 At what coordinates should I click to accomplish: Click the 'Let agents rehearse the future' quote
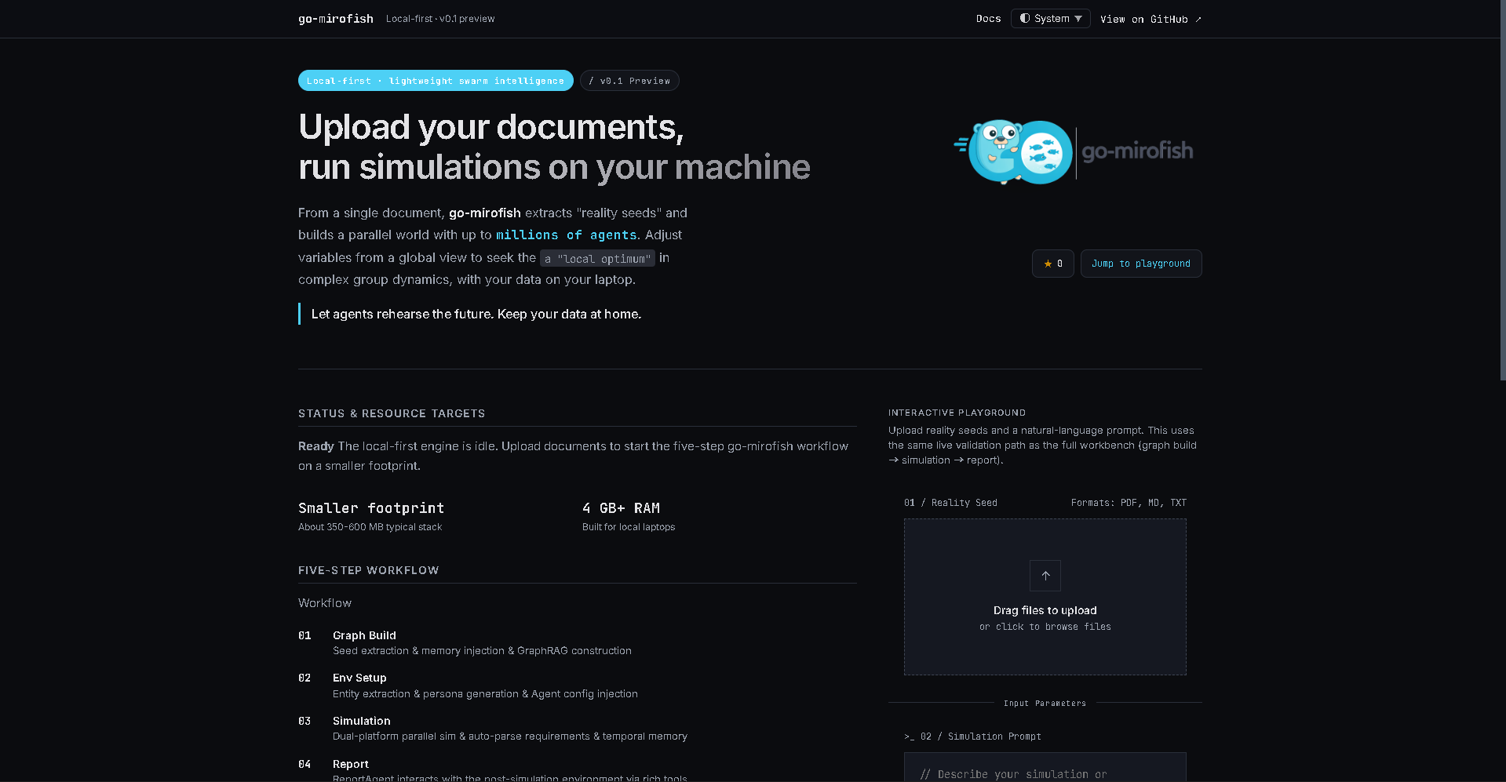476,314
